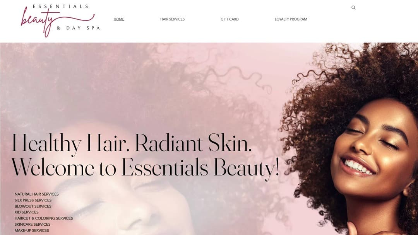Click the "& DAY SPA" logo text
The width and height of the screenshot is (418, 235).
coord(78,28)
